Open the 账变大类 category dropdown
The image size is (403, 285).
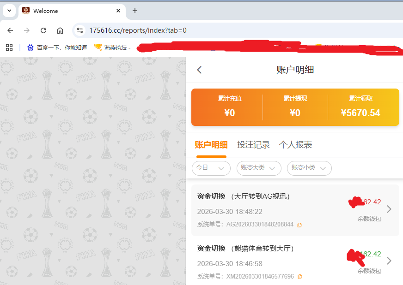(259, 168)
